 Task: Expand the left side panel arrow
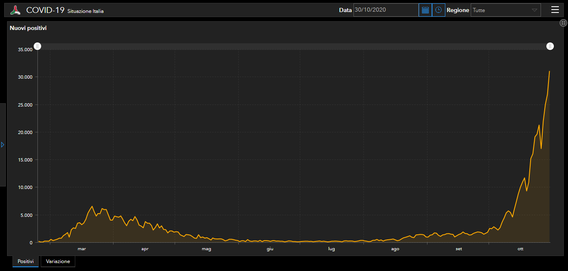point(2,144)
